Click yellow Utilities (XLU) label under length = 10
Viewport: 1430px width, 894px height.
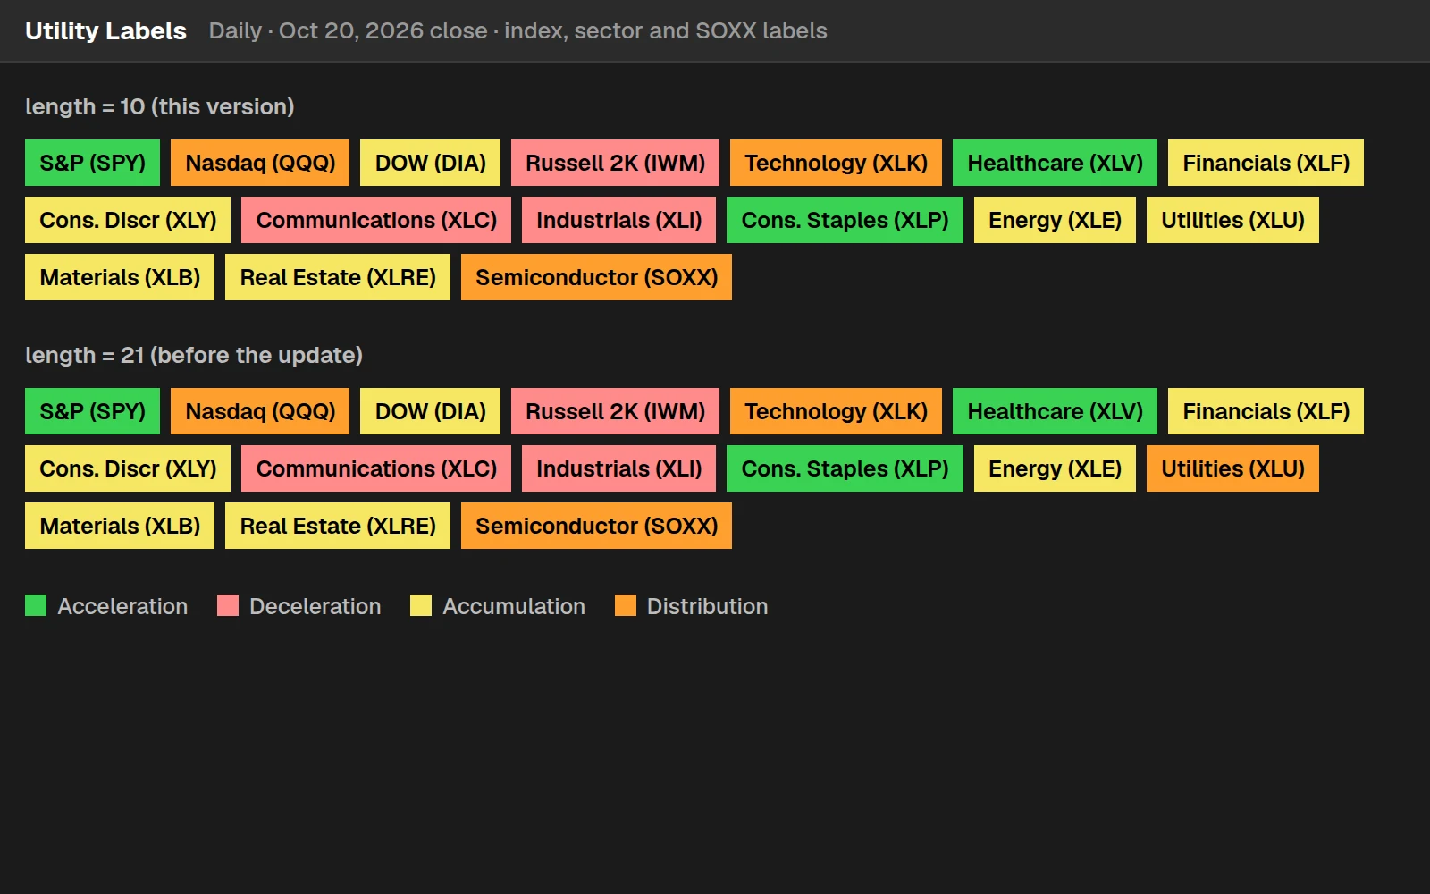click(1232, 220)
